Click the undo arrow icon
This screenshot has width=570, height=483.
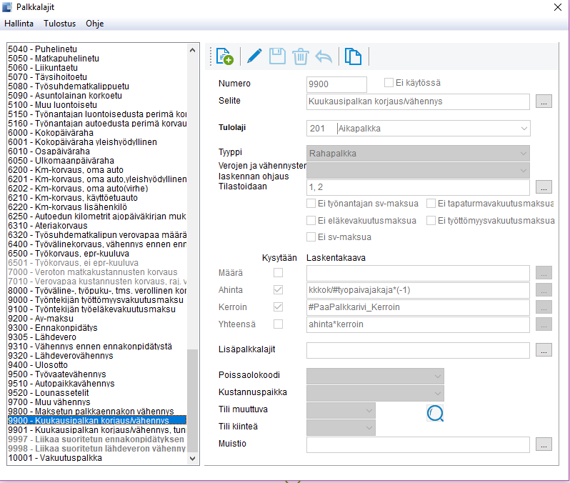click(x=324, y=56)
